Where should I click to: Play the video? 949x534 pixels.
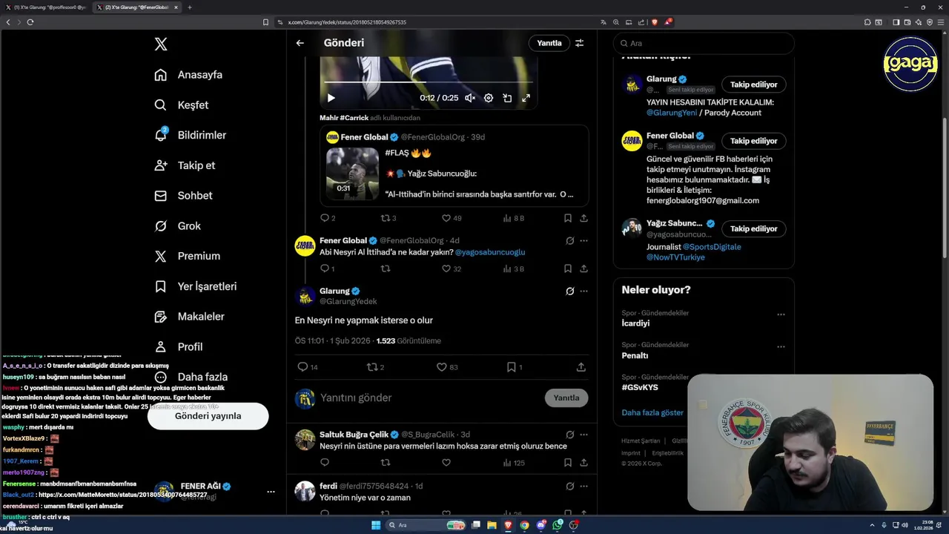click(x=331, y=98)
